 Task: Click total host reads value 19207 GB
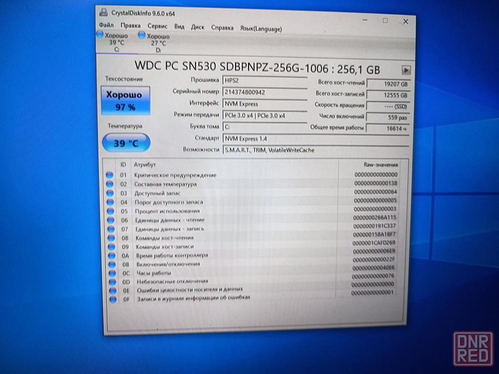pos(388,84)
